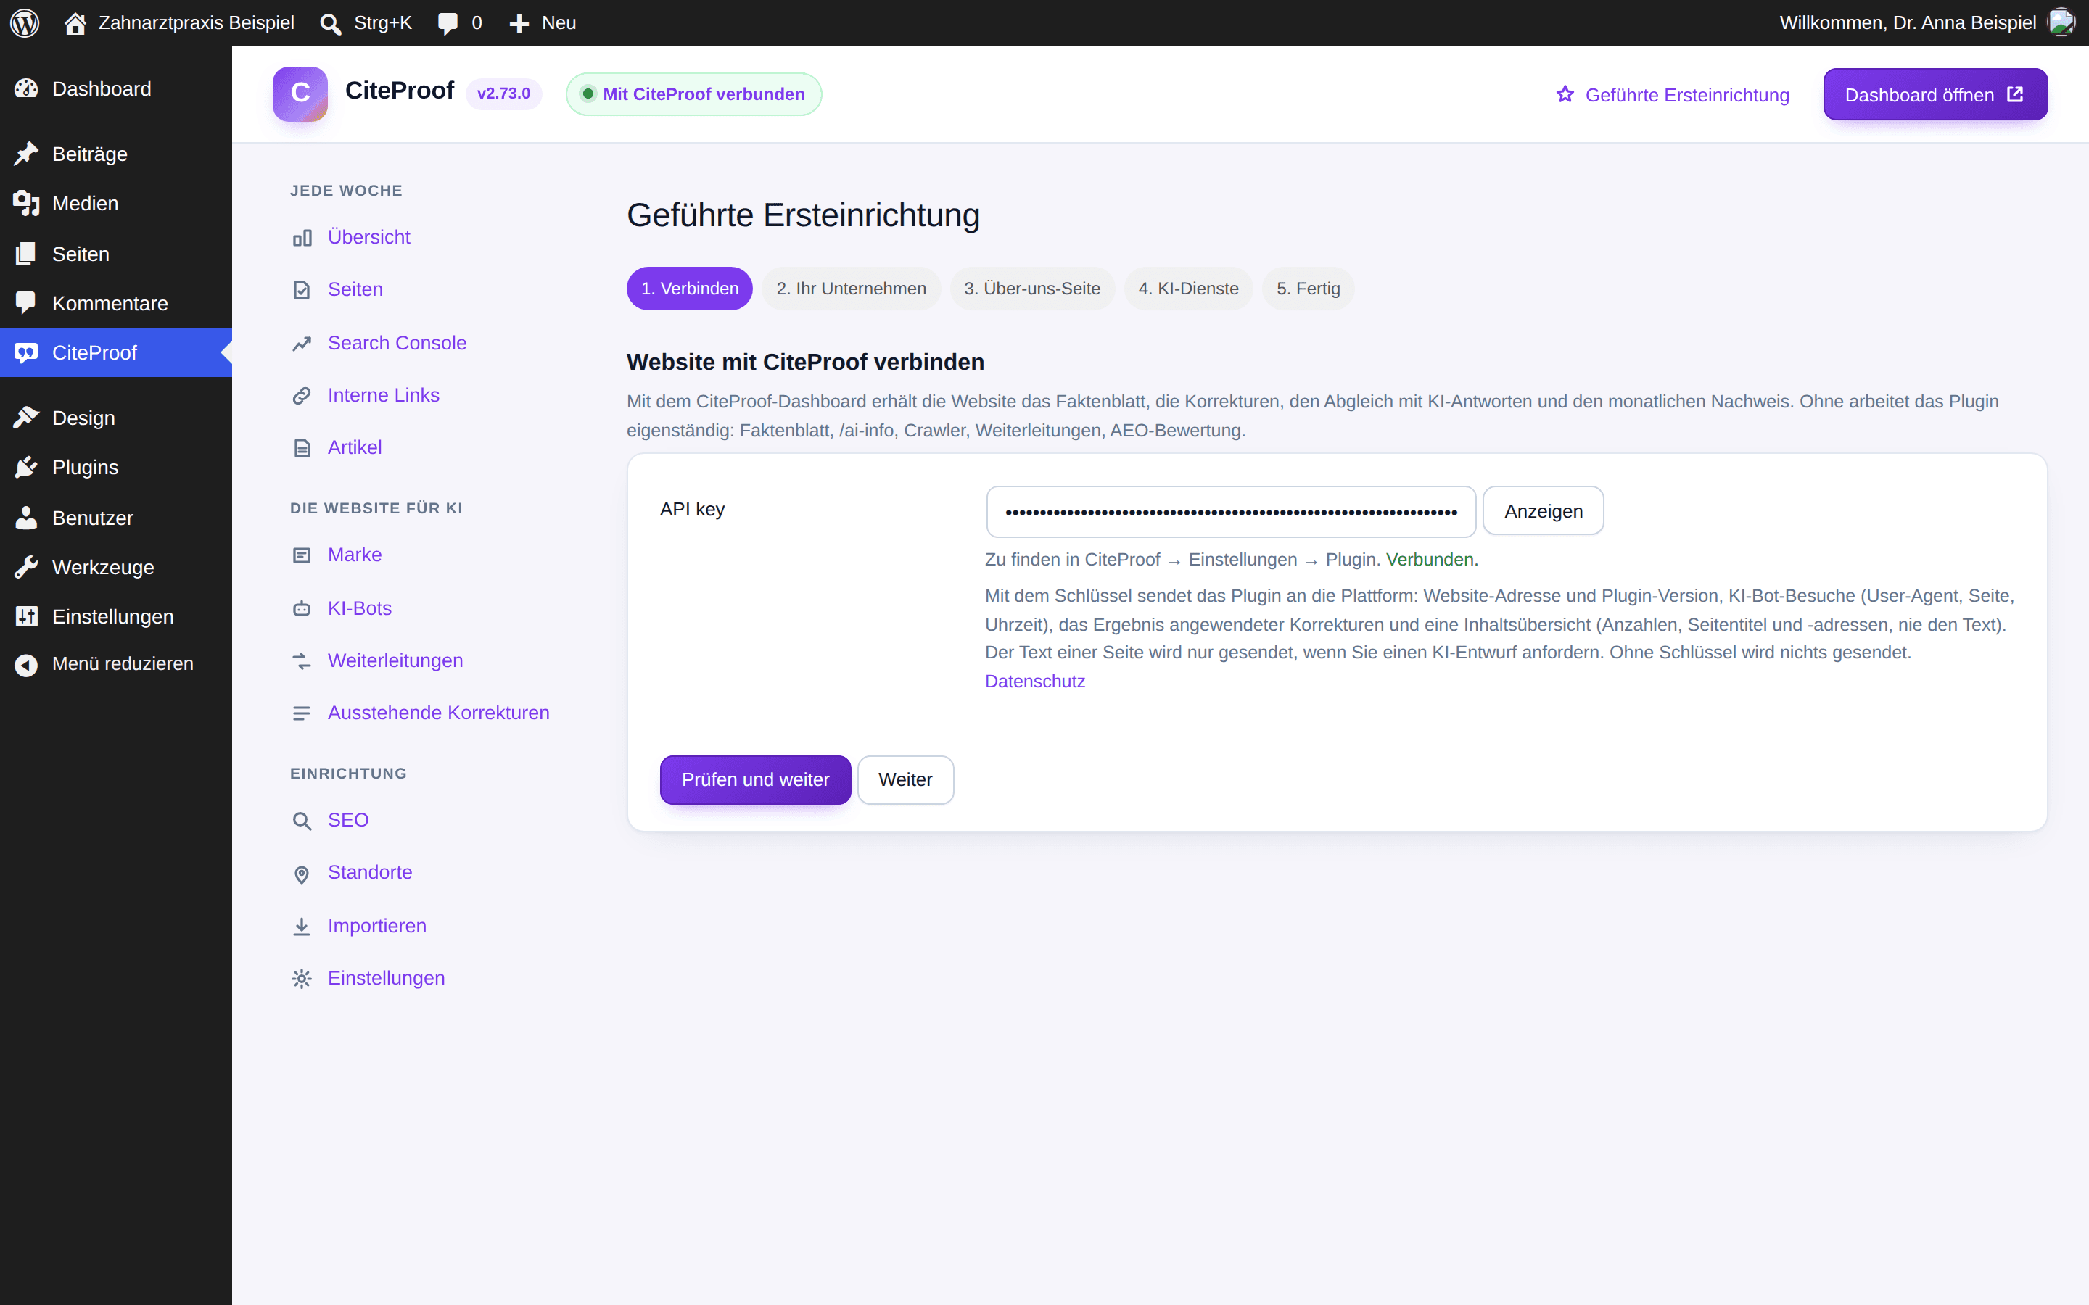Viewport: 2089px width, 1305px height.
Task: Click the Weiter button
Action: 905,779
